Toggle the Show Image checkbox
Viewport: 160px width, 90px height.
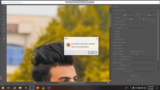tap(114, 54)
